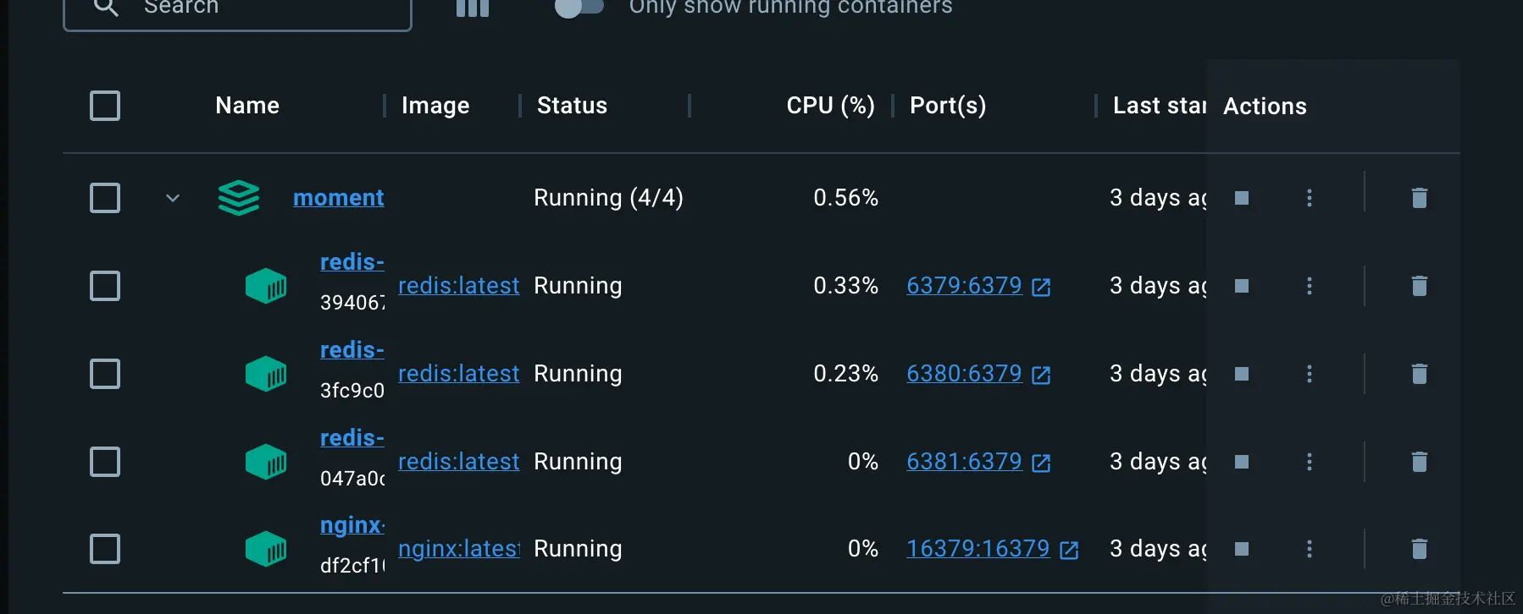Select checkbox for redis 047a0 container
The height and width of the screenshot is (614, 1523).
[105, 462]
